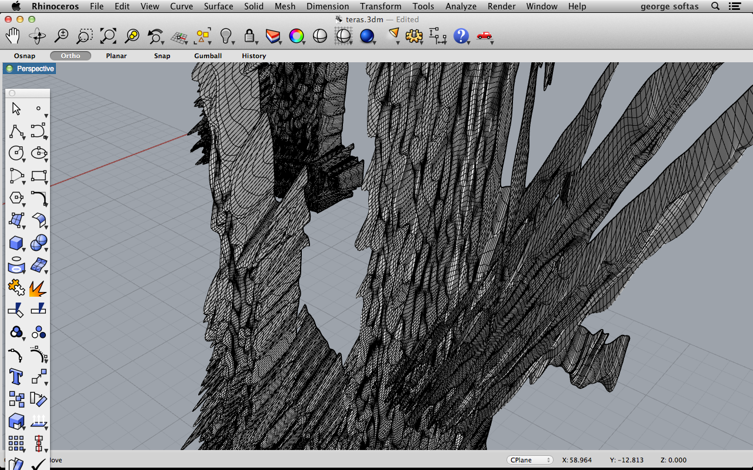Click the Y: -12.813 coordinate readout
This screenshot has width=753, height=470.
[x=627, y=460]
